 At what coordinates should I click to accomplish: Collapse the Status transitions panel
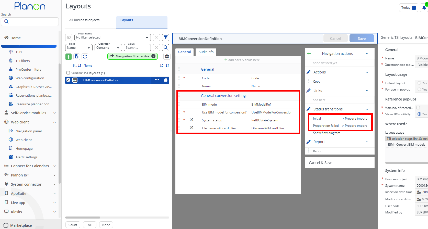tap(367, 109)
